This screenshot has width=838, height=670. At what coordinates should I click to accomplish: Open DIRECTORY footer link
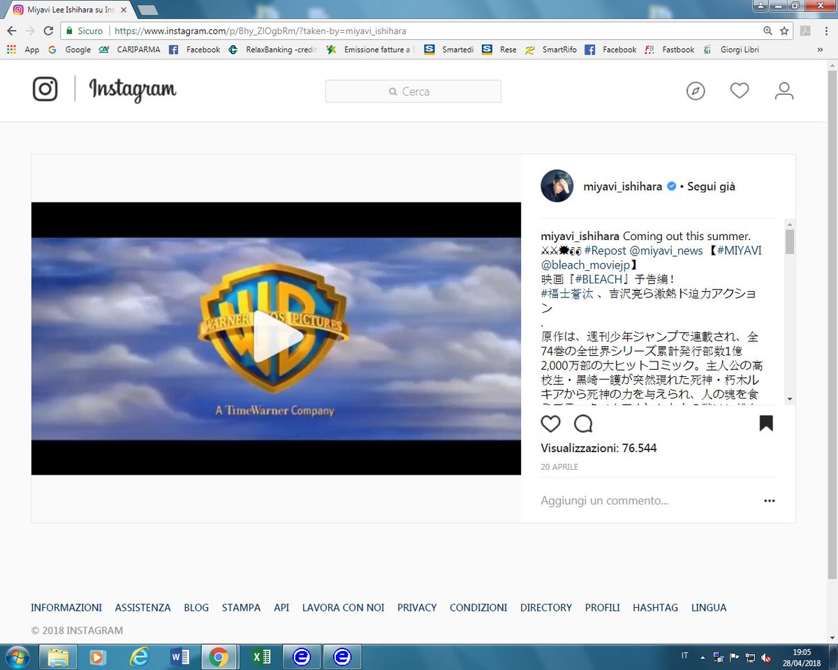[546, 608]
